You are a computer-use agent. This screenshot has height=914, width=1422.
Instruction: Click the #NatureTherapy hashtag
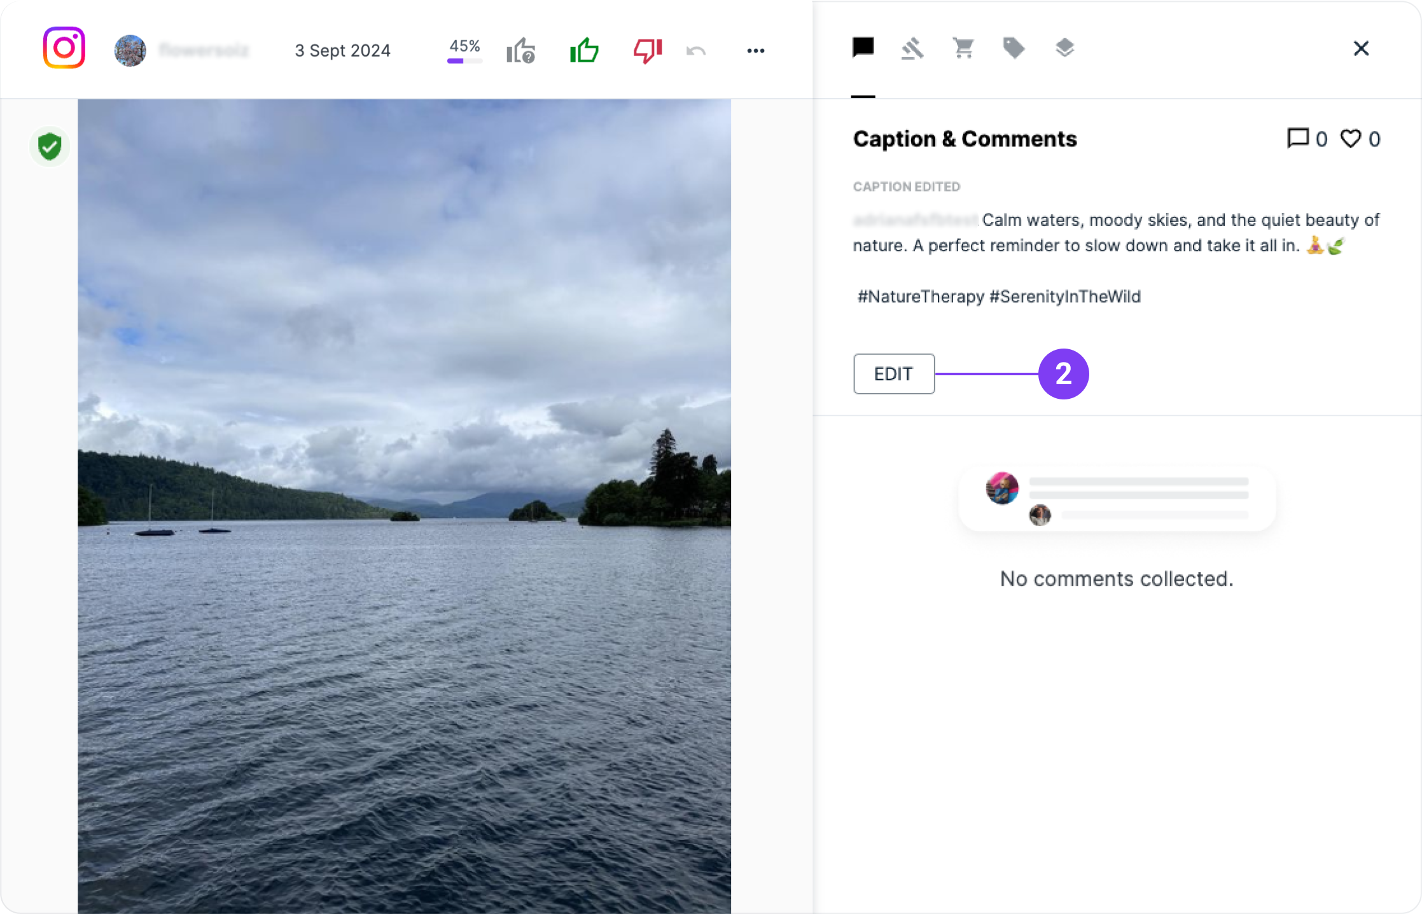920,296
